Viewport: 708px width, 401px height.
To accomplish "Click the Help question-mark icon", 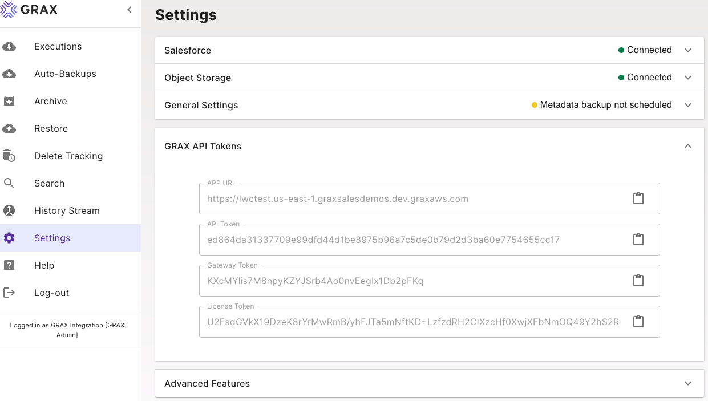I will [9, 265].
